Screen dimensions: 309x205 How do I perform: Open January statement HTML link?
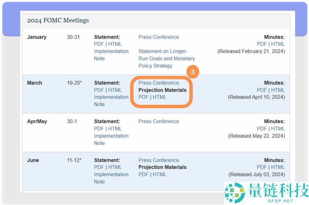pyautogui.click(x=115, y=44)
